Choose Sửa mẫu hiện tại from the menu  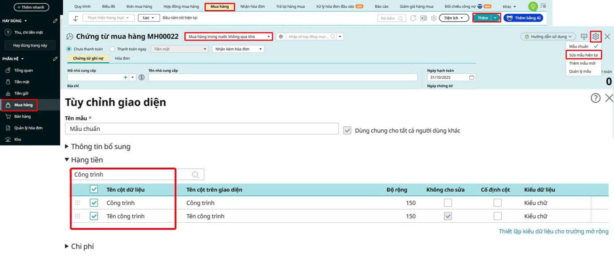[583, 55]
